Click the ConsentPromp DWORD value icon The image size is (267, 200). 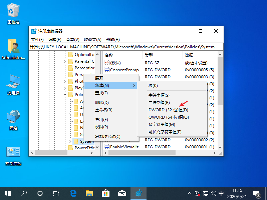click(106, 70)
